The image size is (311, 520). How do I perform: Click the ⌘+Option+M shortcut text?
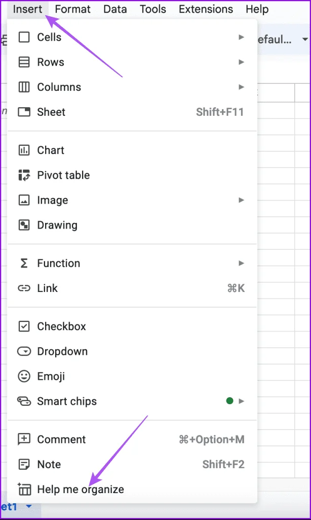pos(212,439)
